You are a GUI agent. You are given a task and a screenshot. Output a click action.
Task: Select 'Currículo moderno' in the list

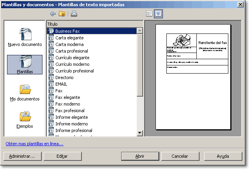point(72,64)
